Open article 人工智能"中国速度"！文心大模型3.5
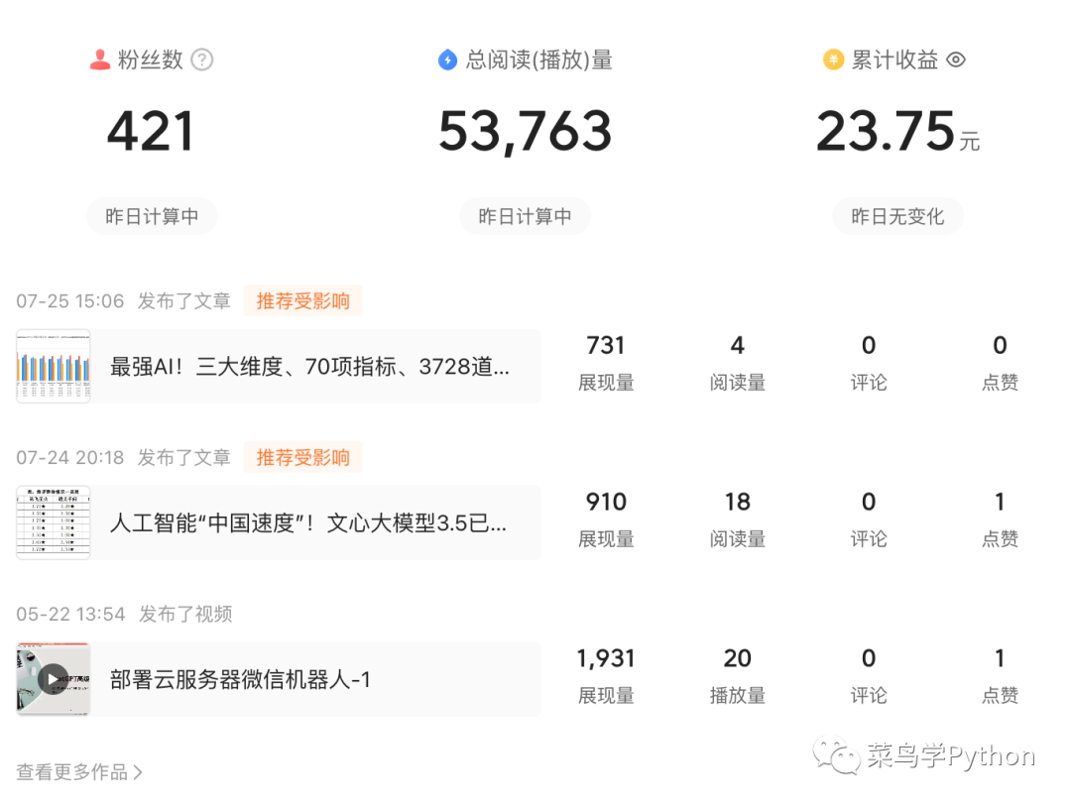This screenshot has height=806, width=1071. 308,523
